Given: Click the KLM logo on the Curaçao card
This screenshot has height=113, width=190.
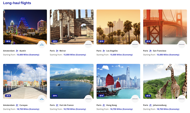Looking at the screenshot, I should 42,99.
